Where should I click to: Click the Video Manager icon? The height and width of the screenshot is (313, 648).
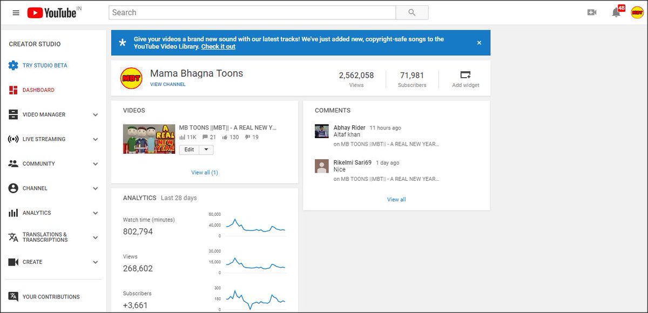(x=13, y=114)
